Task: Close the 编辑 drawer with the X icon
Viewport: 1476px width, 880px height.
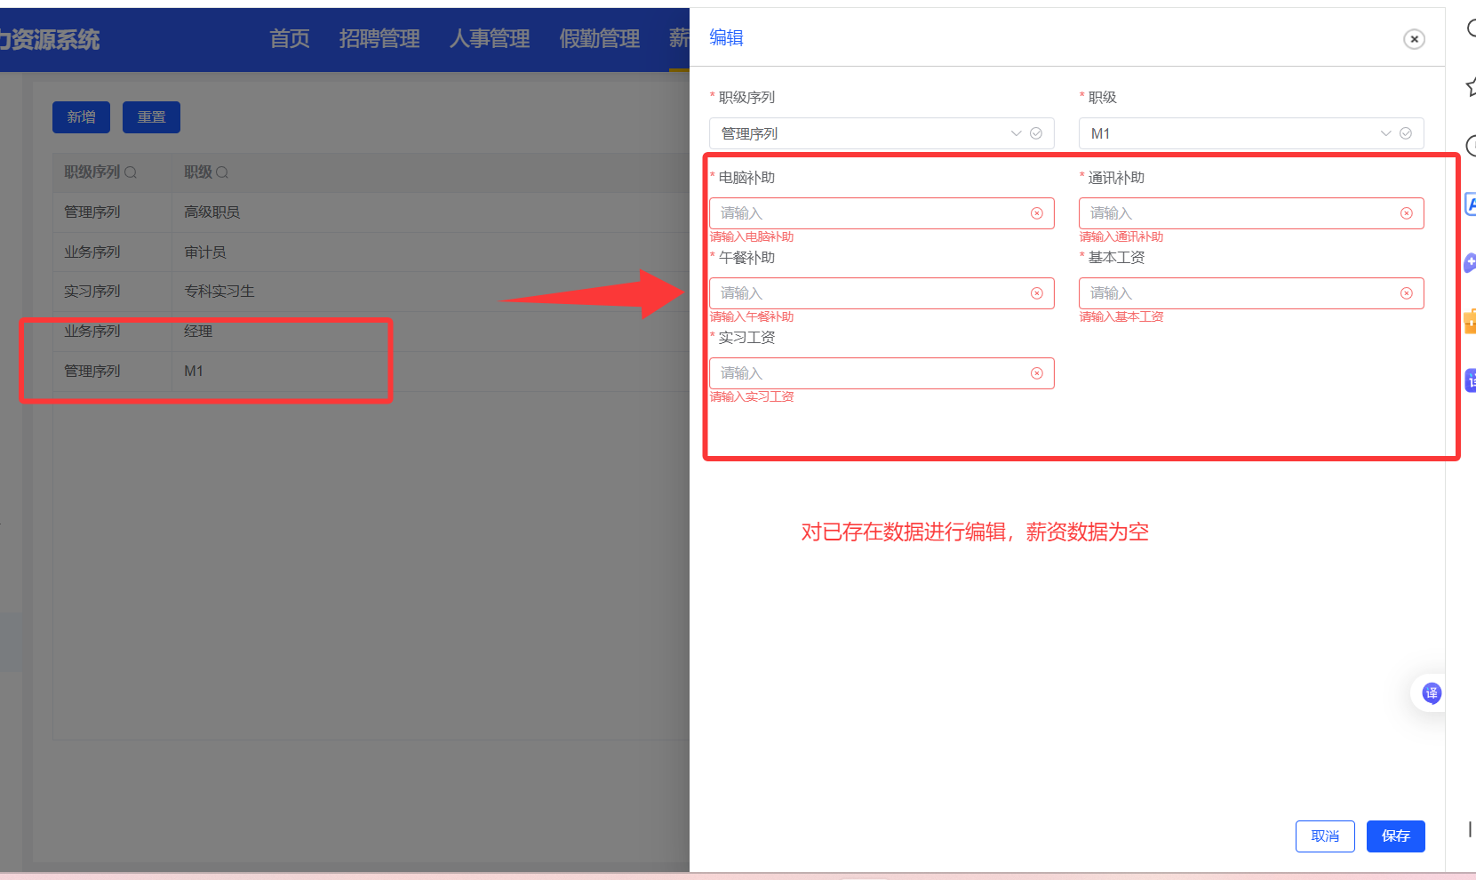Action: point(1414,39)
